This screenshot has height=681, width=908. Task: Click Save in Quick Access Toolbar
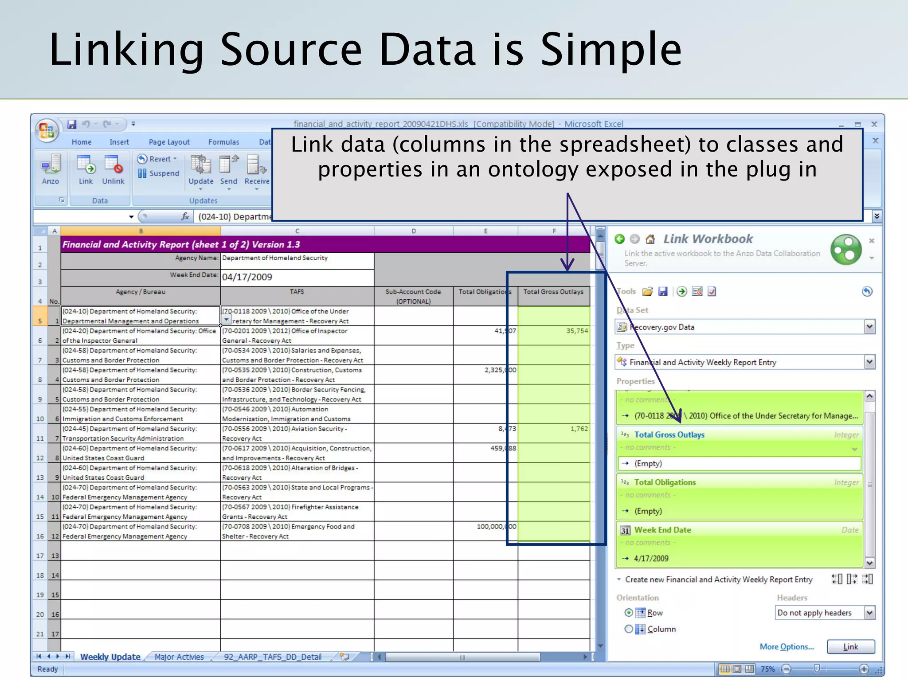72,124
